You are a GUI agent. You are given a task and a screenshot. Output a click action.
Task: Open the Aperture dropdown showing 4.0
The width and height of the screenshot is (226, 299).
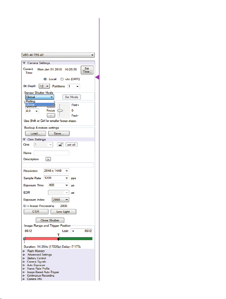pyautogui.click(x=32, y=111)
